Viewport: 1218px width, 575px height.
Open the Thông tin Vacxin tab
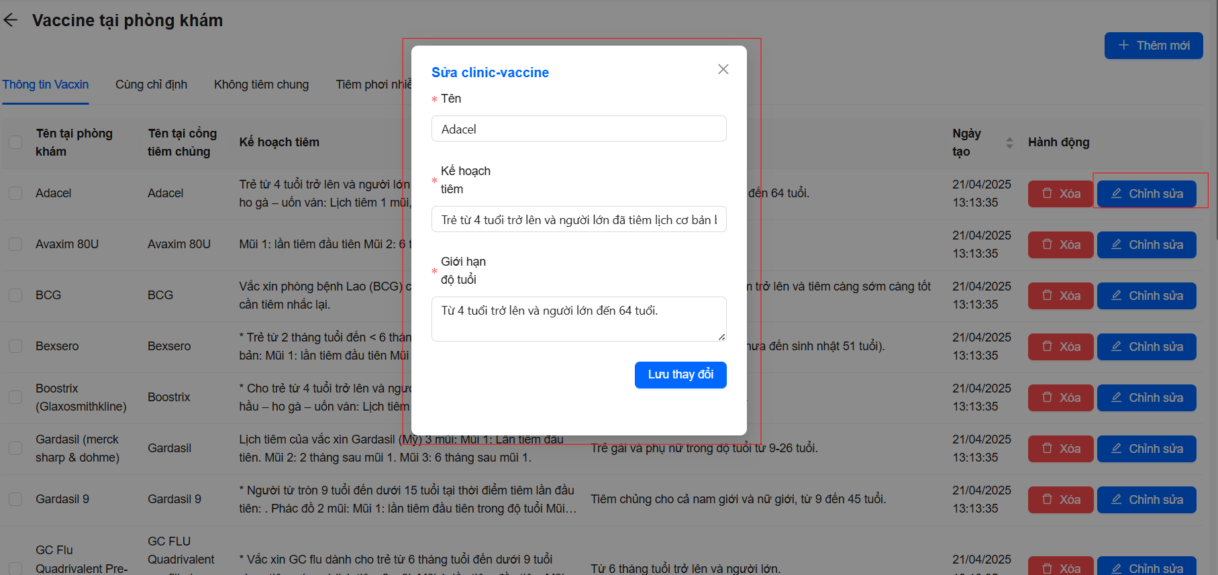[x=46, y=85]
